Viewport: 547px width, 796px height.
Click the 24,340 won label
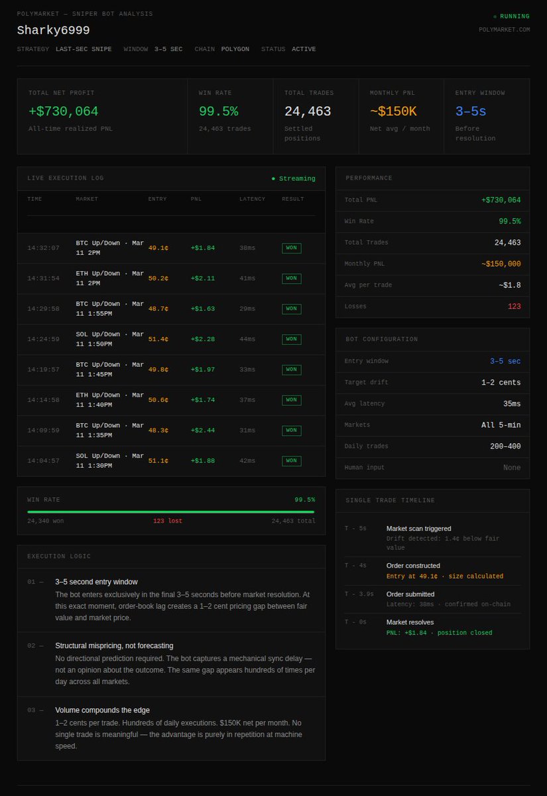tap(46, 521)
